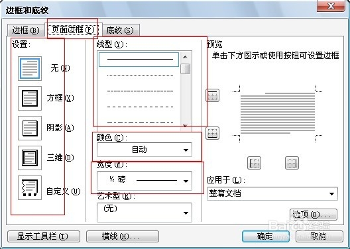The width and height of the screenshot is (350, 249).
Task: Choose the 方框 (Box) border setting icon
Action: (x=30, y=98)
